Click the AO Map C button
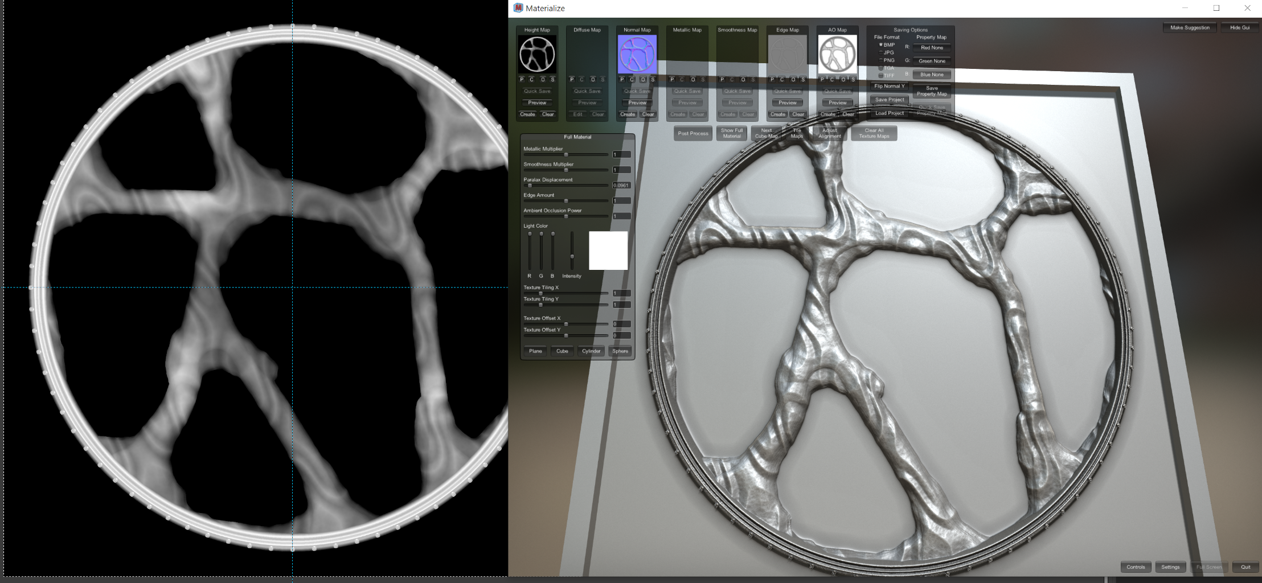Viewport: 1262px width, 583px height. (x=833, y=80)
